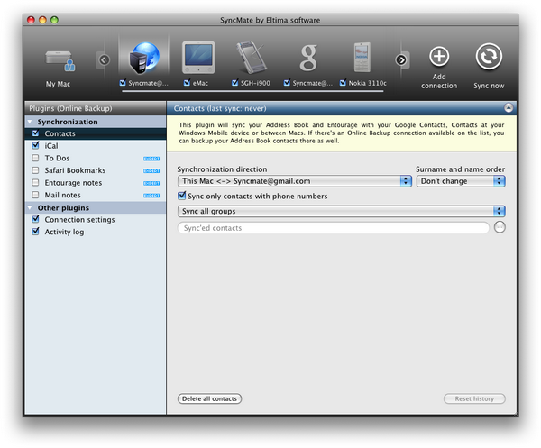Click the Plugins (Online Backup) panel header
Screen dimensions: 541x448
click(x=96, y=108)
